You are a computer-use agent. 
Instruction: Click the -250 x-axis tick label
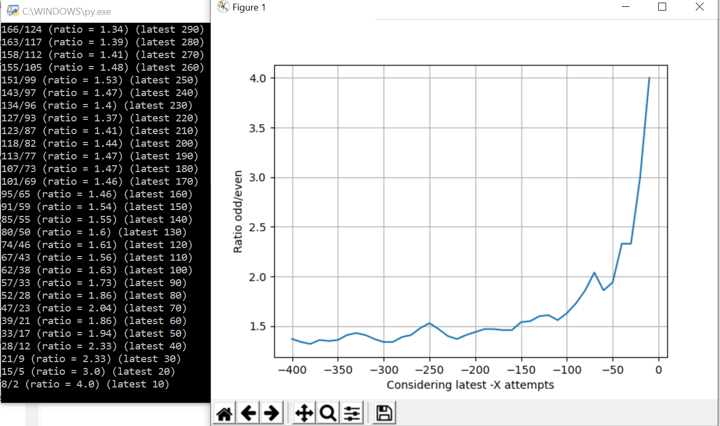click(x=430, y=370)
